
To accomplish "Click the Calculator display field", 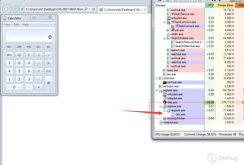I will point(29,36).
